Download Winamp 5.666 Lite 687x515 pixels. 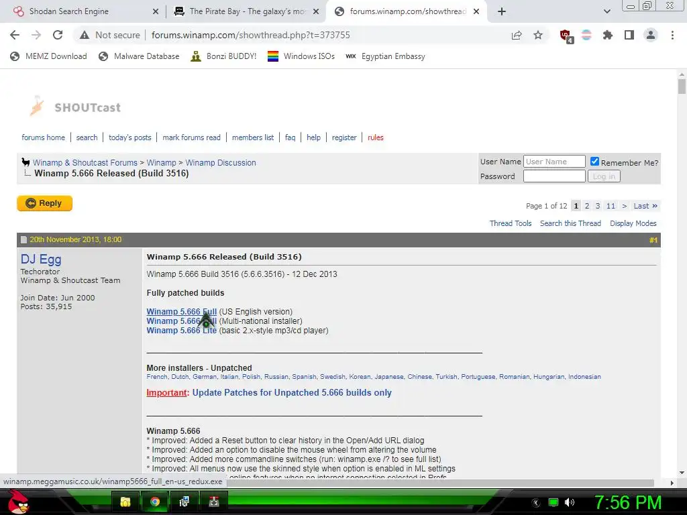tap(181, 330)
